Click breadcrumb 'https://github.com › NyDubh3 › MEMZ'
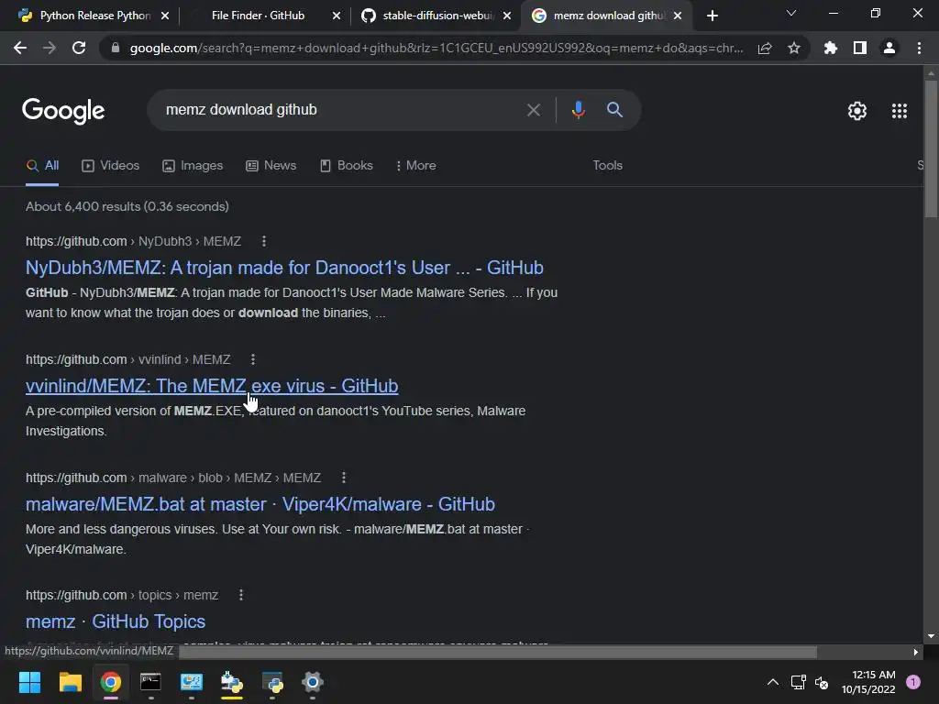The height and width of the screenshot is (704, 939). pyautogui.click(x=134, y=241)
